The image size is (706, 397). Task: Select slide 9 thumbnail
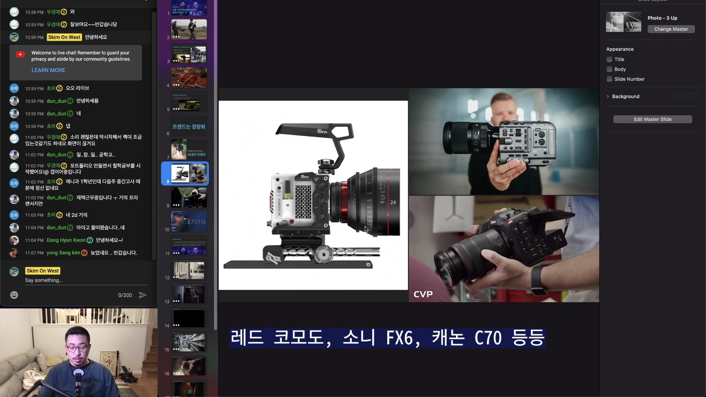189,197
